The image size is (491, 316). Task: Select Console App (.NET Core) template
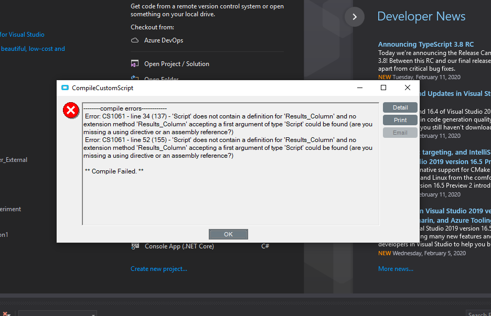point(179,246)
